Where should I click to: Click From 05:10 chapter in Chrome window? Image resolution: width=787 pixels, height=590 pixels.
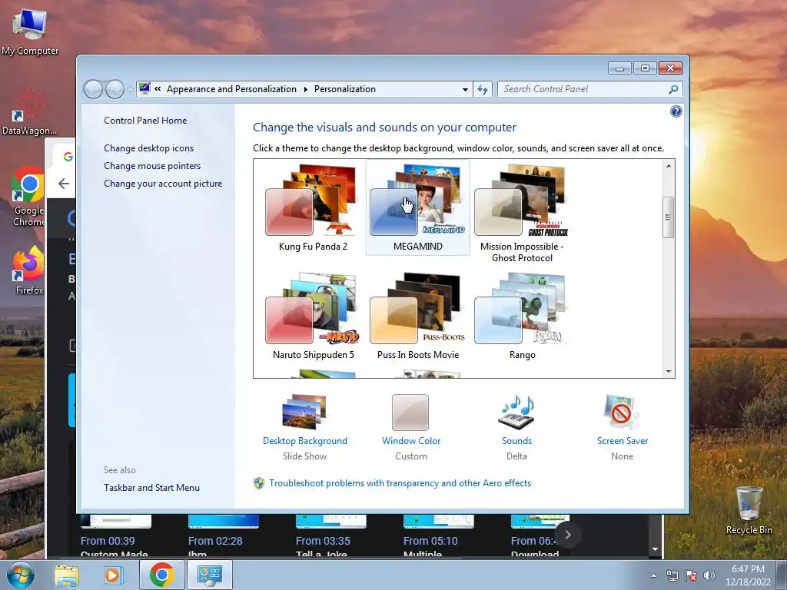pos(438,537)
